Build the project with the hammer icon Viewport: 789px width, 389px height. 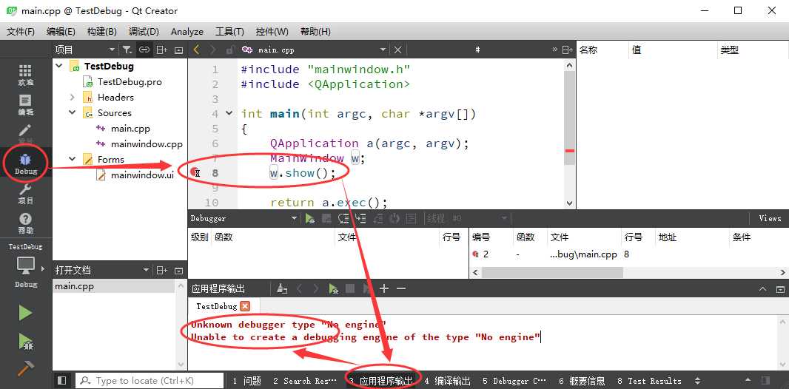point(25,369)
